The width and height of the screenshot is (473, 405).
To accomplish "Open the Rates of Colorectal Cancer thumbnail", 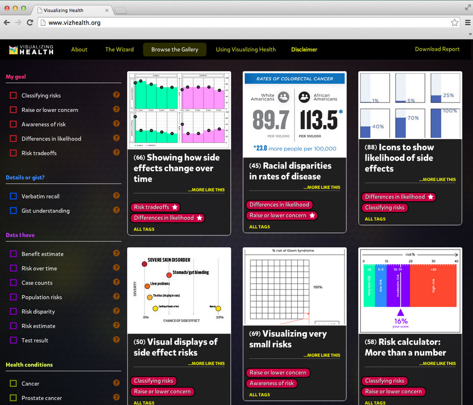I will pyautogui.click(x=294, y=114).
